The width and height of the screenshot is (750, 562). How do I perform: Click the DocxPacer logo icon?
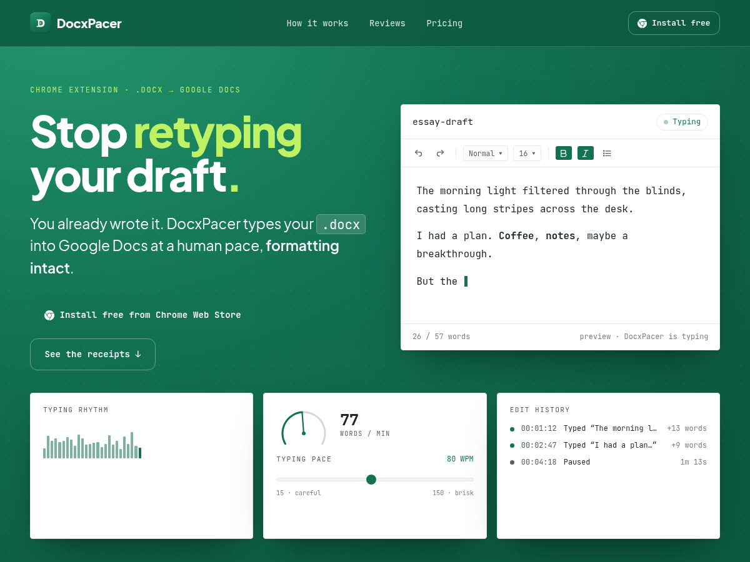[x=41, y=23]
